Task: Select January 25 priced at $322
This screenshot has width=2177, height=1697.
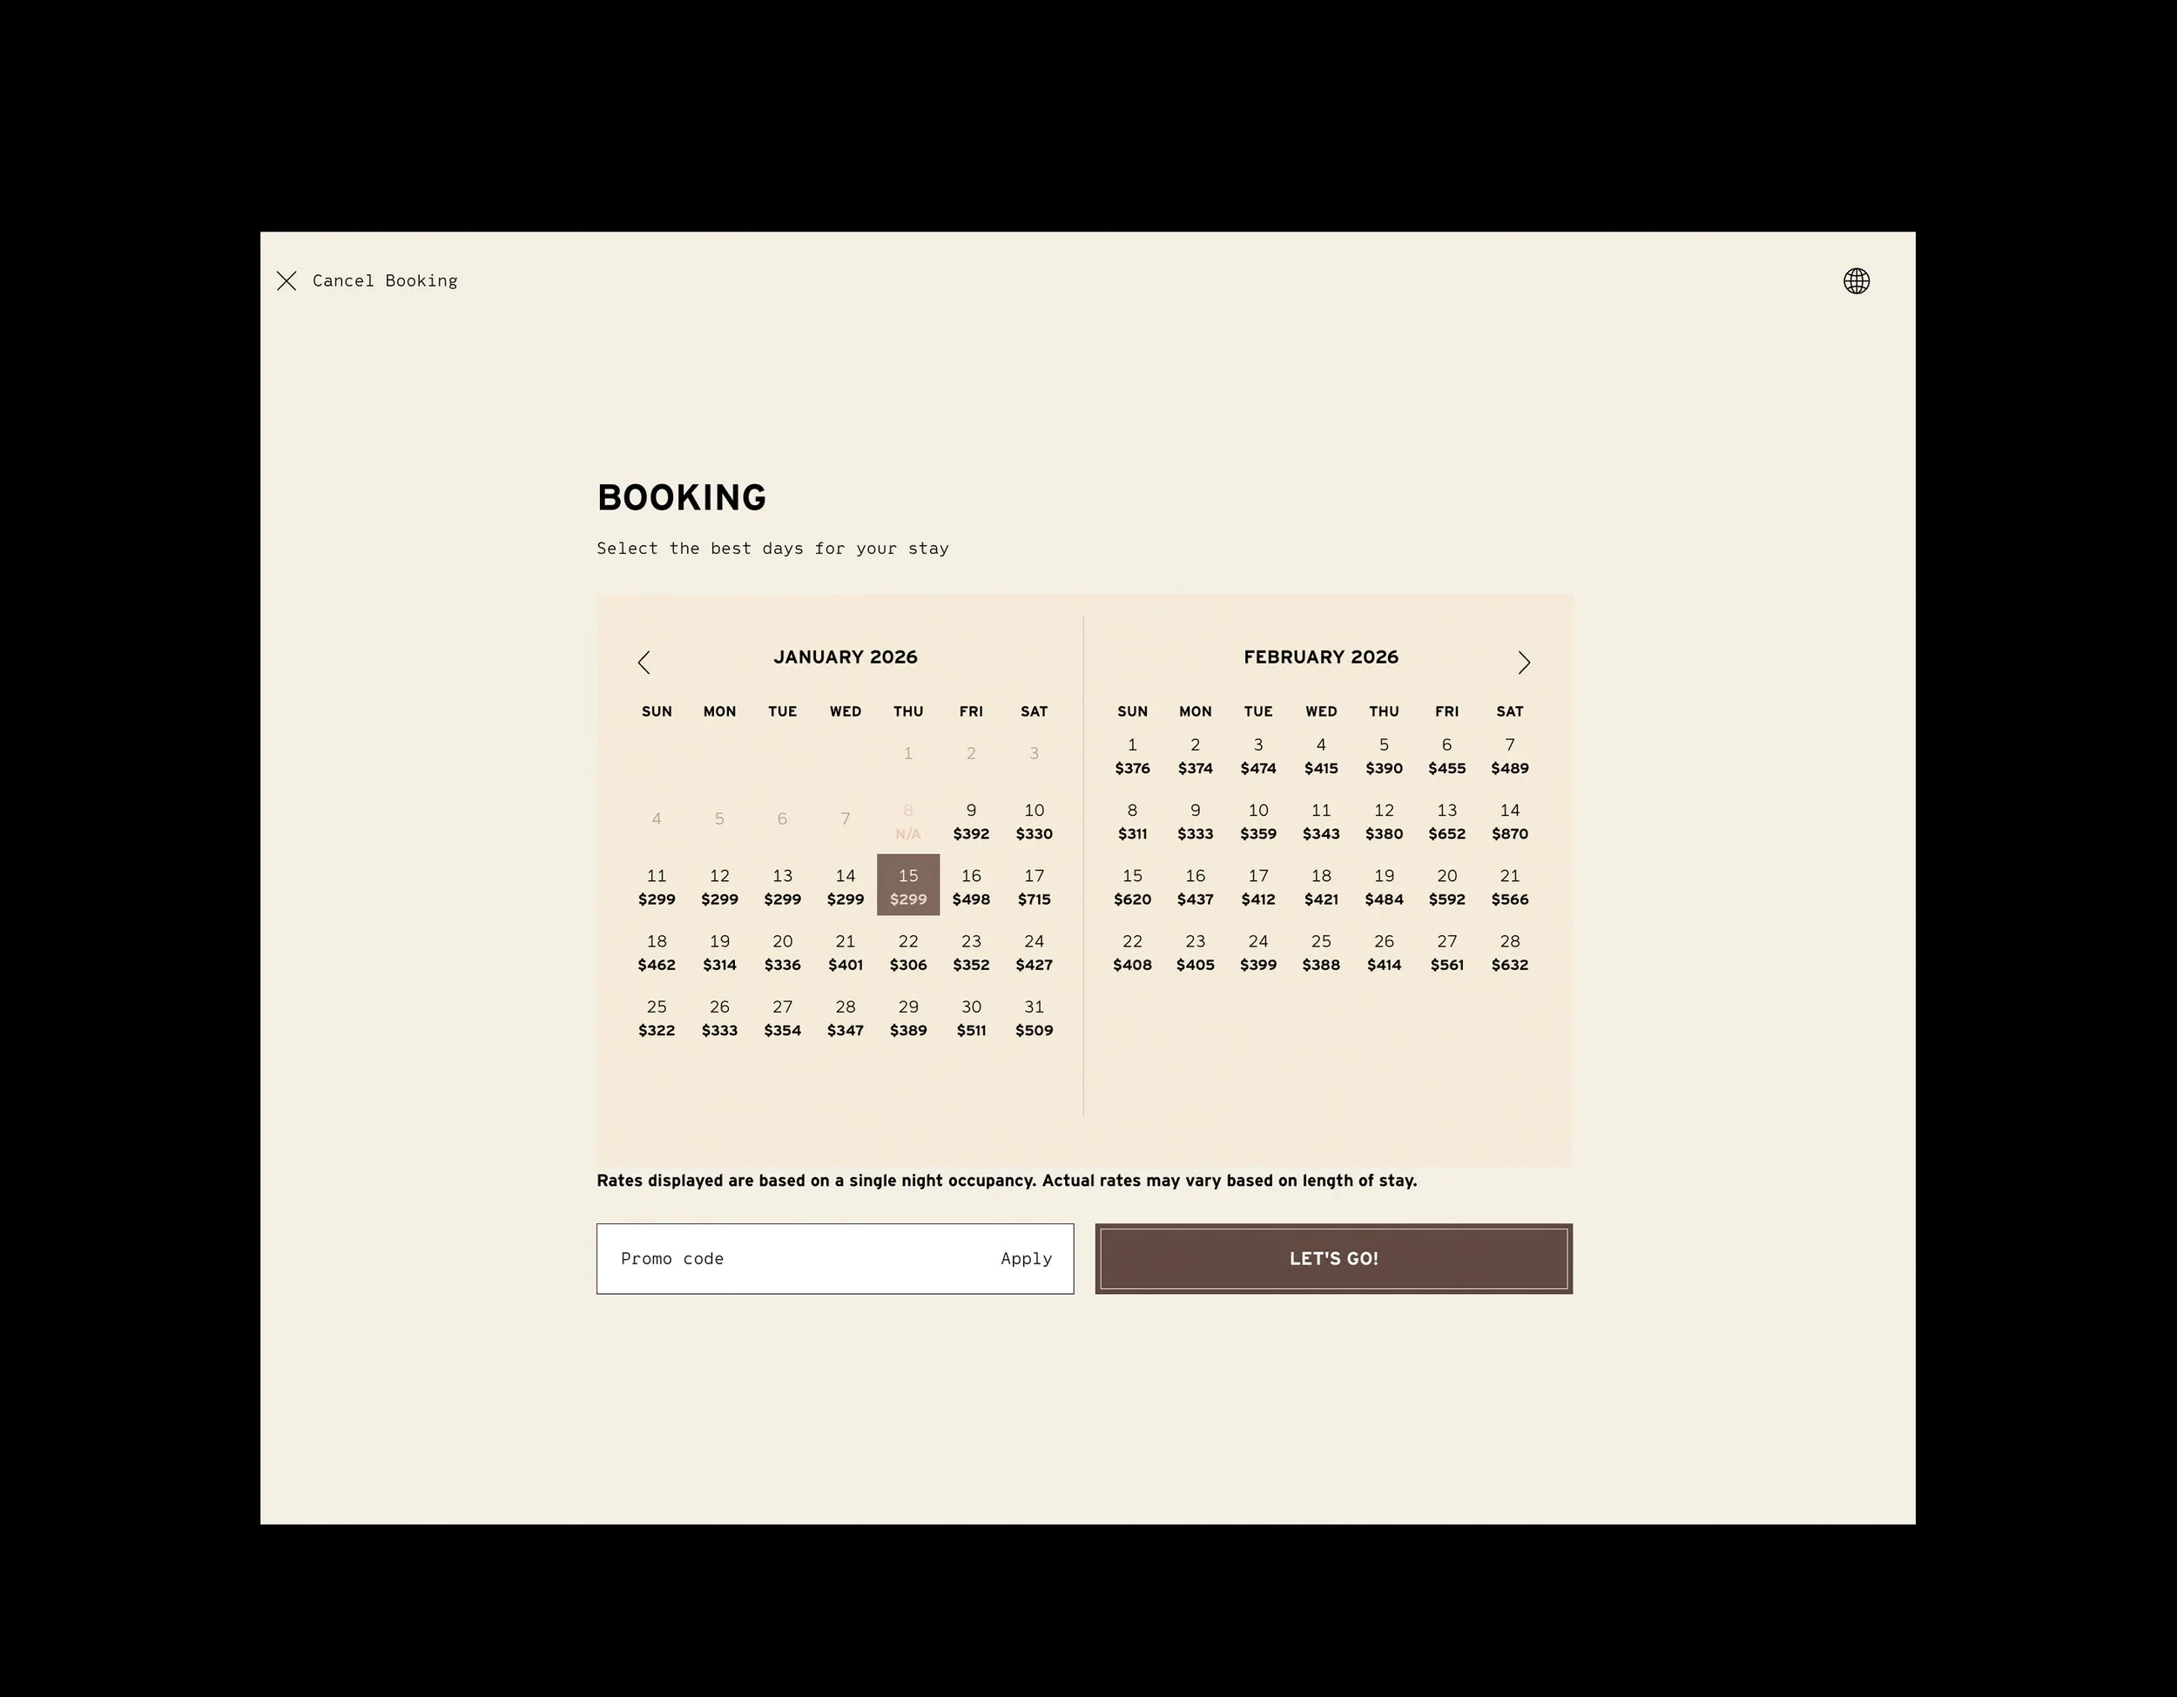Action: coord(656,1017)
